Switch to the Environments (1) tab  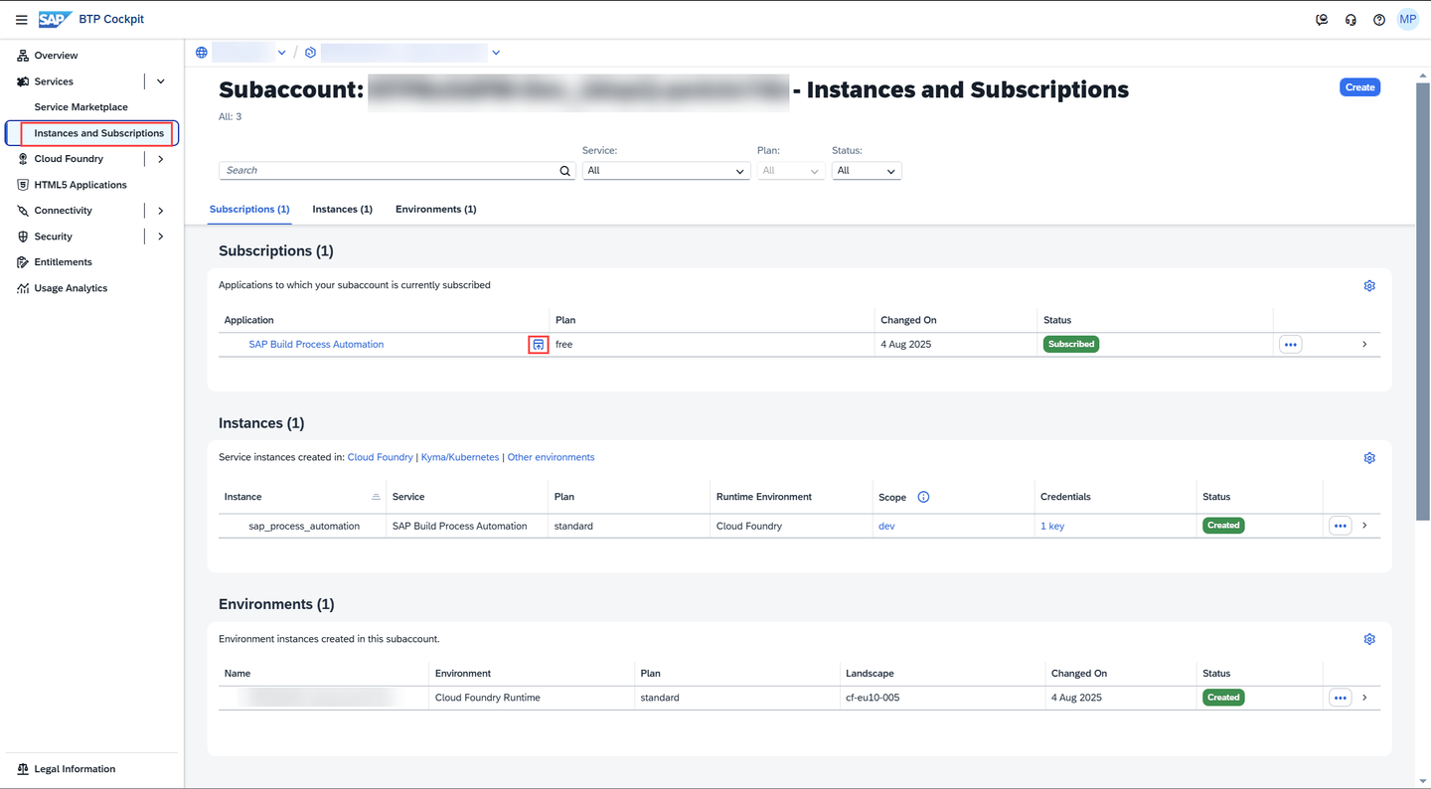coord(435,210)
